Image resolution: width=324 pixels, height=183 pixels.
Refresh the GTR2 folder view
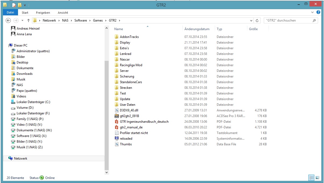pyautogui.click(x=257, y=20)
